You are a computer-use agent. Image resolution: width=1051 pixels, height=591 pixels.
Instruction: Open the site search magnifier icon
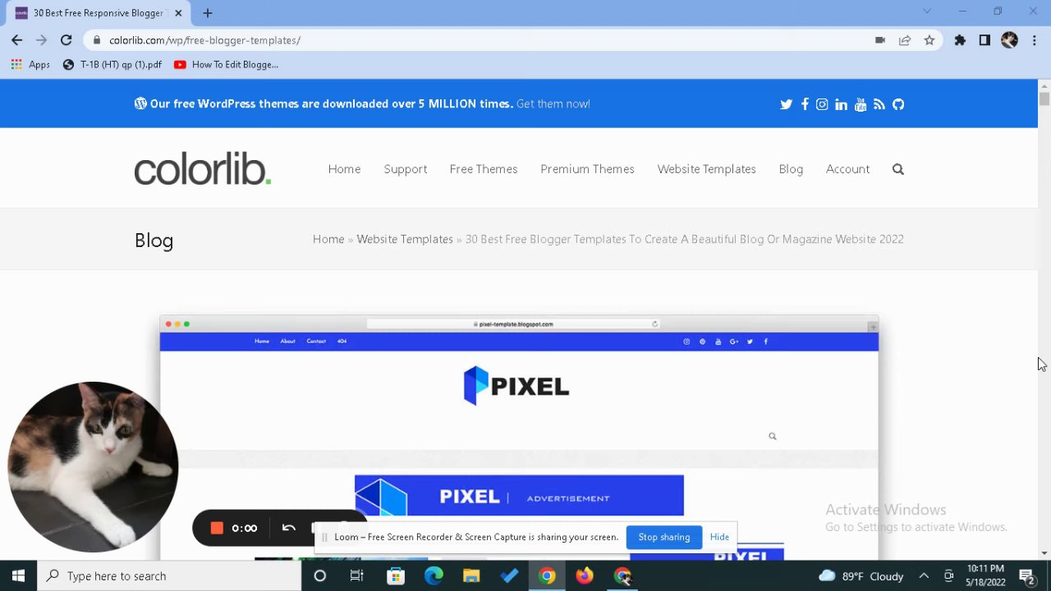pyautogui.click(x=898, y=169)
